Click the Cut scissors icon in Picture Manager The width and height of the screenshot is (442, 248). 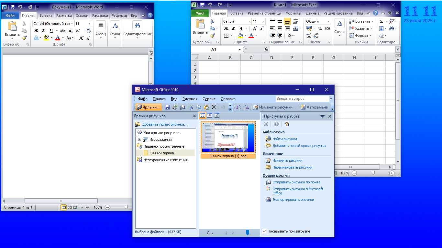click(x=192, y=107)
